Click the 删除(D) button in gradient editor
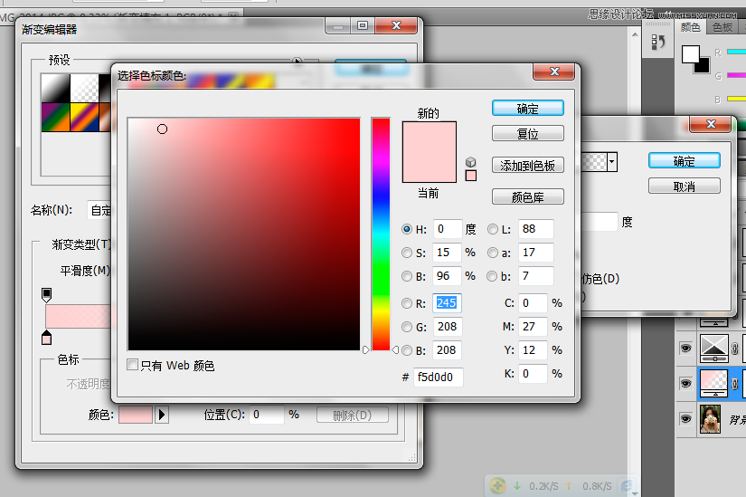 [x=353, y=415]
